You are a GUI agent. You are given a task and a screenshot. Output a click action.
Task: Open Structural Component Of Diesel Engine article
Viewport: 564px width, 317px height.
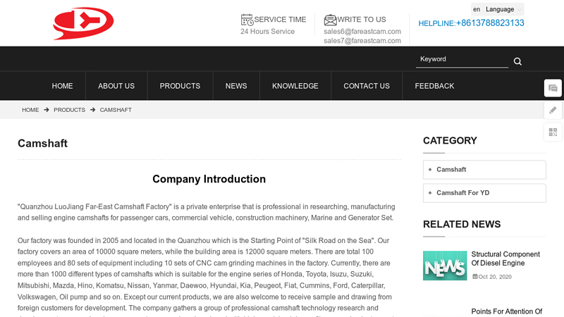click(x=505, y=259)
